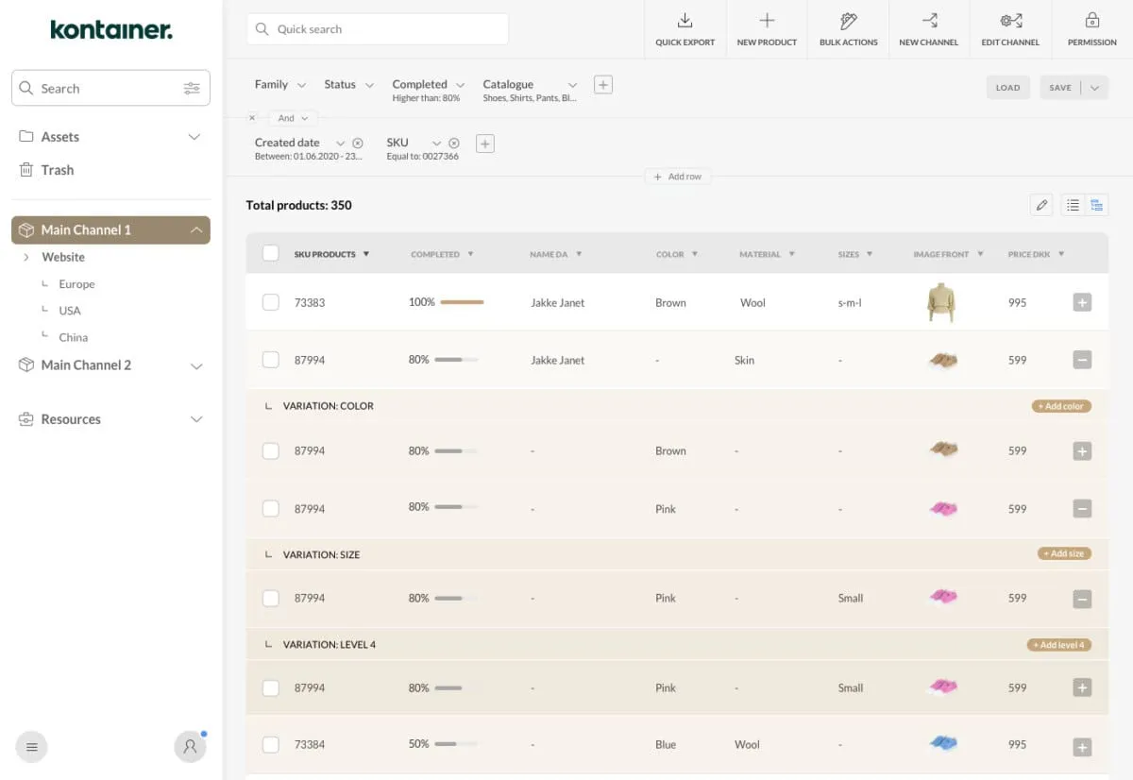Click the Resources briefcase icon
1133x780 pixels.
tap(26, 419)
